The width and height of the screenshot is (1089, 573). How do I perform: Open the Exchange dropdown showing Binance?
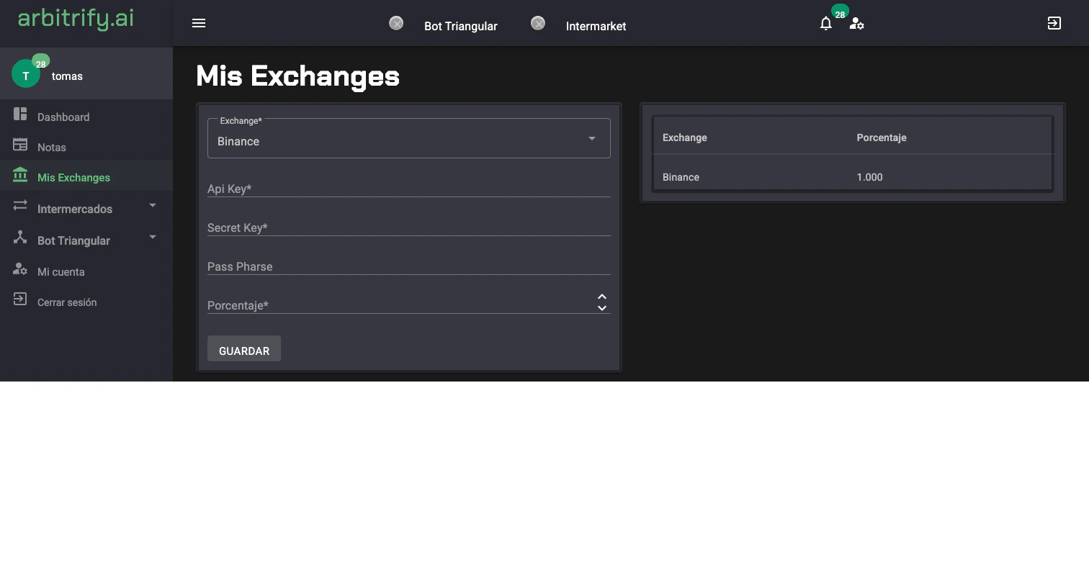(x=409, y=137)
